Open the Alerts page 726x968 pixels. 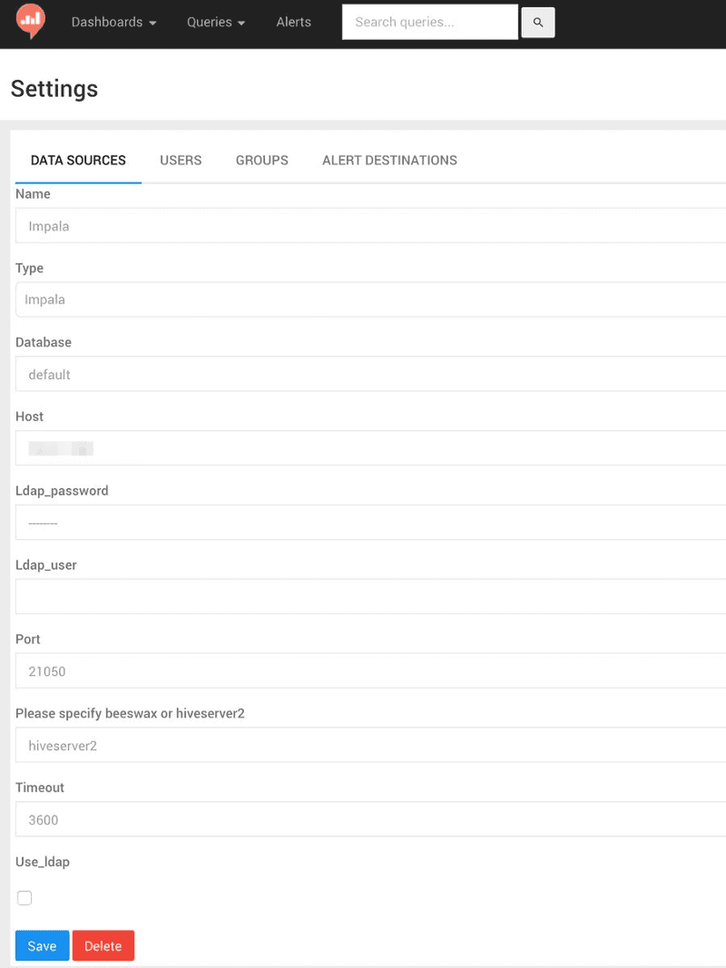(293, 22)
